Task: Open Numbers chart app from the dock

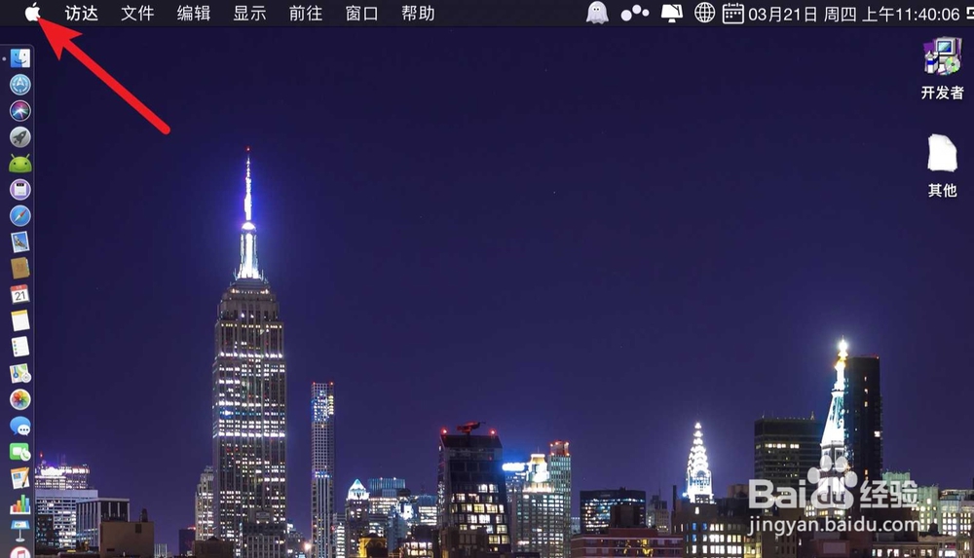Action: click(x=20, y=503)
